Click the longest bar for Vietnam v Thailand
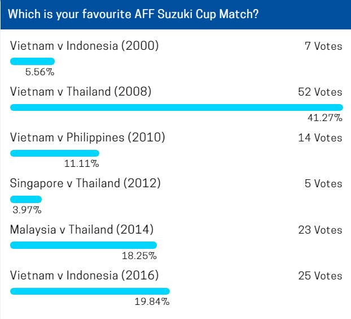The height and width of the screenshot is (319, 351). coord(176,107)
